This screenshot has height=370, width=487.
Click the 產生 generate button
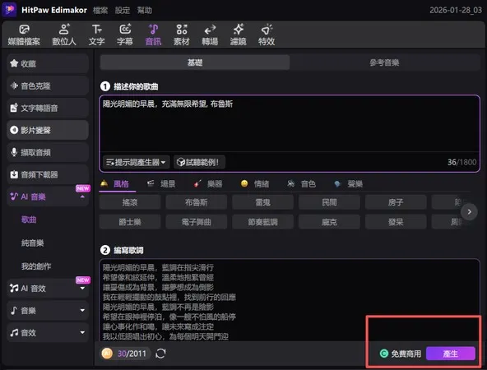450,354
